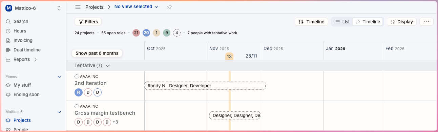Click the dashed circle showing 4

coord(177,33)
